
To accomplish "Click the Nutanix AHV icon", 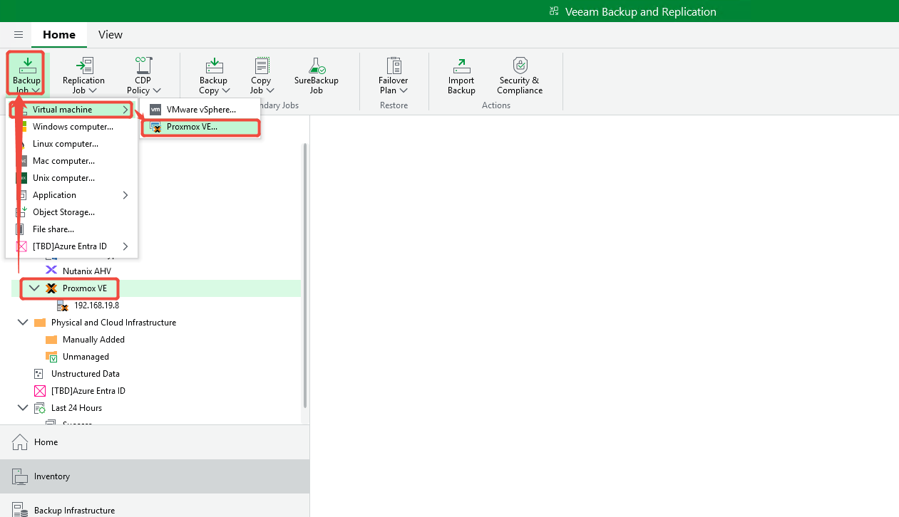I will 51,271.
